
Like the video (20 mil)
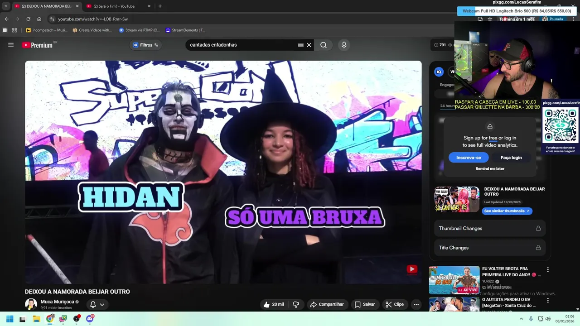[274, 304]
